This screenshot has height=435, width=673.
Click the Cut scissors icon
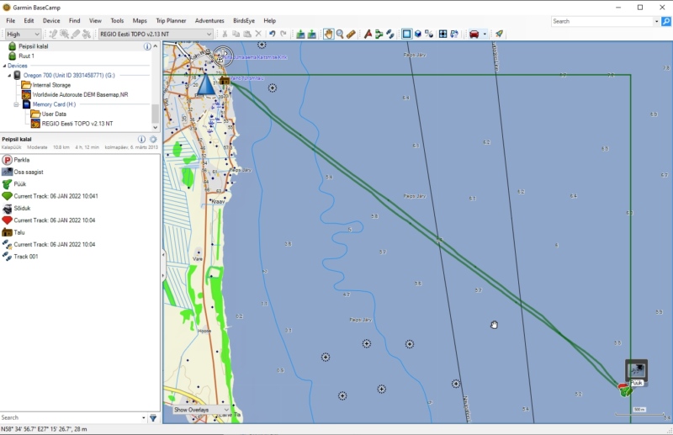point(225,34)
